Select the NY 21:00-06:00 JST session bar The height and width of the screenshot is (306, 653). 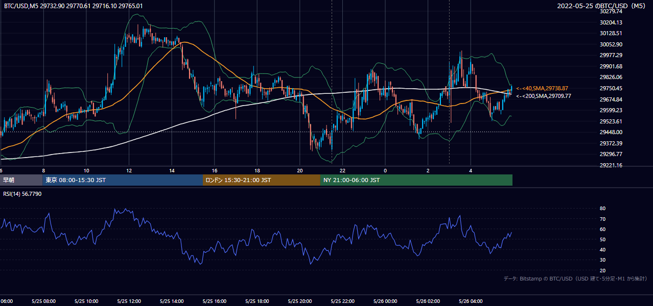tap(416, 180)
